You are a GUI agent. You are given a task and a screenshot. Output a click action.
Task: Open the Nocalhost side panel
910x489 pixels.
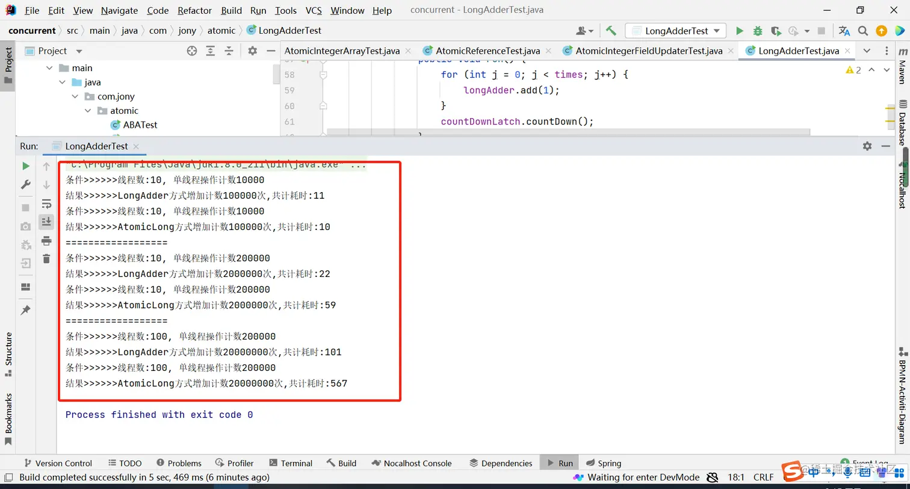tap(902, 185)
